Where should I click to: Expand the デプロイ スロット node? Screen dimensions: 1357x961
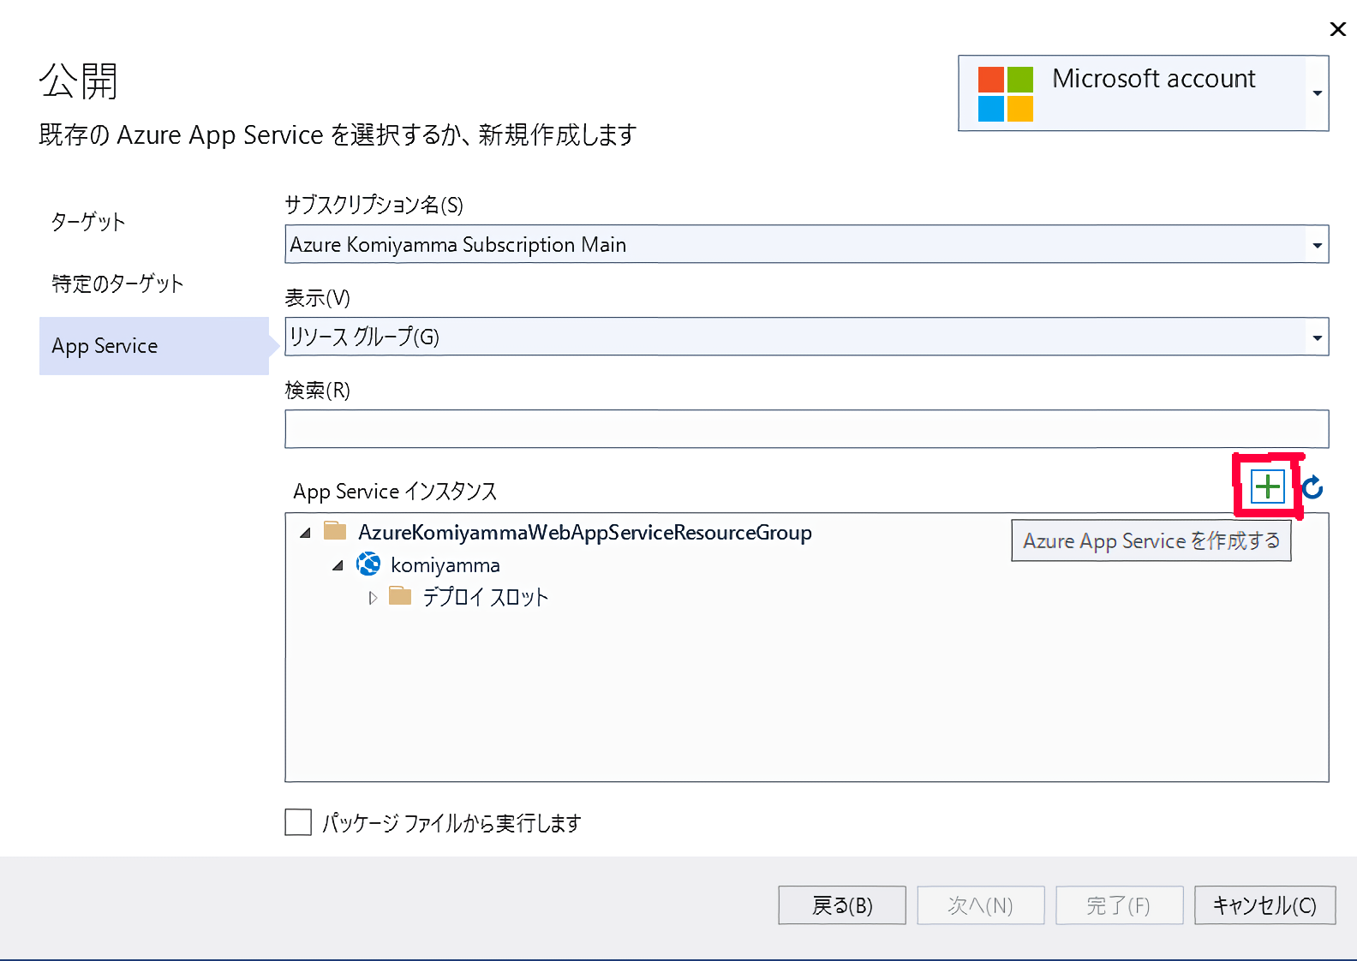tap(373, 598)
